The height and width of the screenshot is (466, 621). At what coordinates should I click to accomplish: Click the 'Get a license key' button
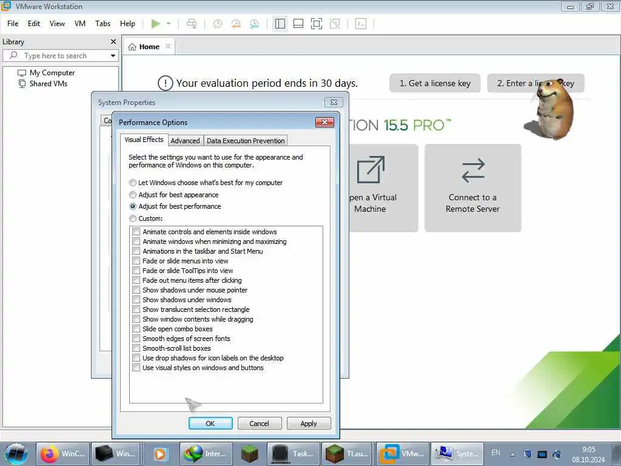pyautogui.click(x=435, y=83)
